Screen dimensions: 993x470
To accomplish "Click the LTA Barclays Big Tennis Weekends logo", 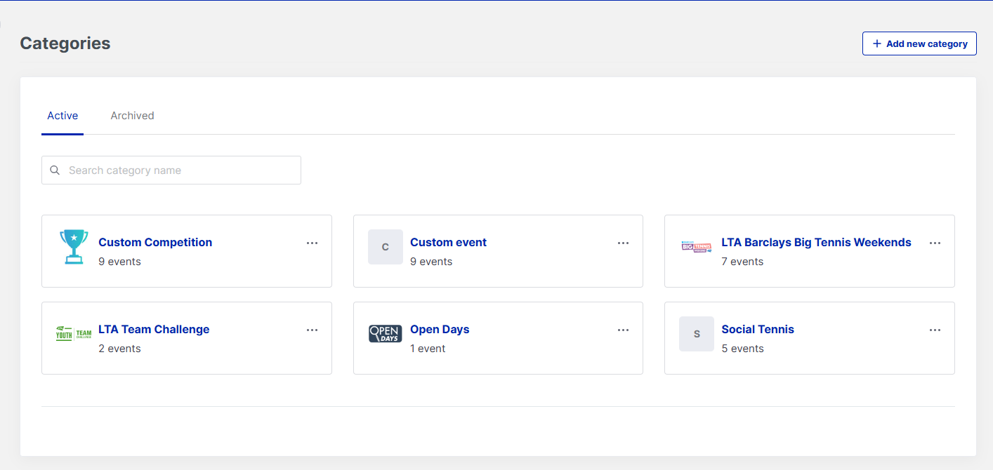I will (x=696, y=246).
